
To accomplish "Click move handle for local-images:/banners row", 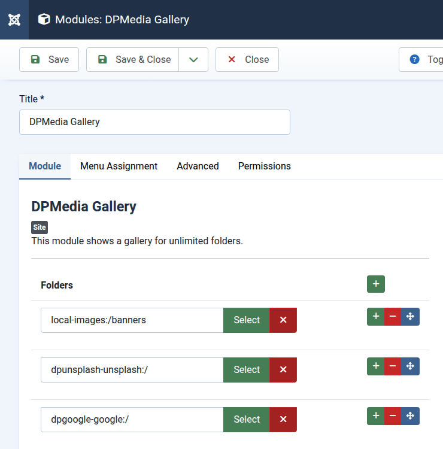I will tap(410, 317).
